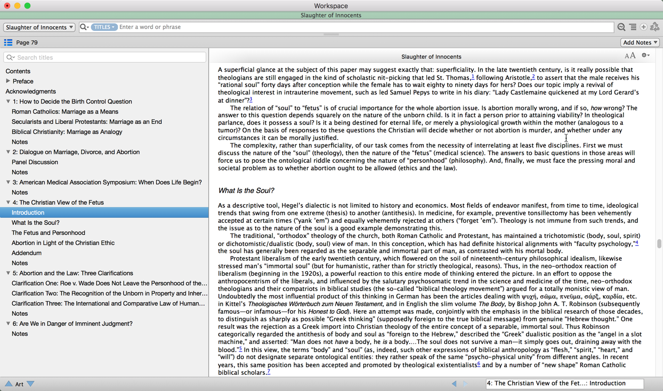Viewport: 663px width, 391px height.
Task: Click the Page 79 label
Action: (27, 42)
